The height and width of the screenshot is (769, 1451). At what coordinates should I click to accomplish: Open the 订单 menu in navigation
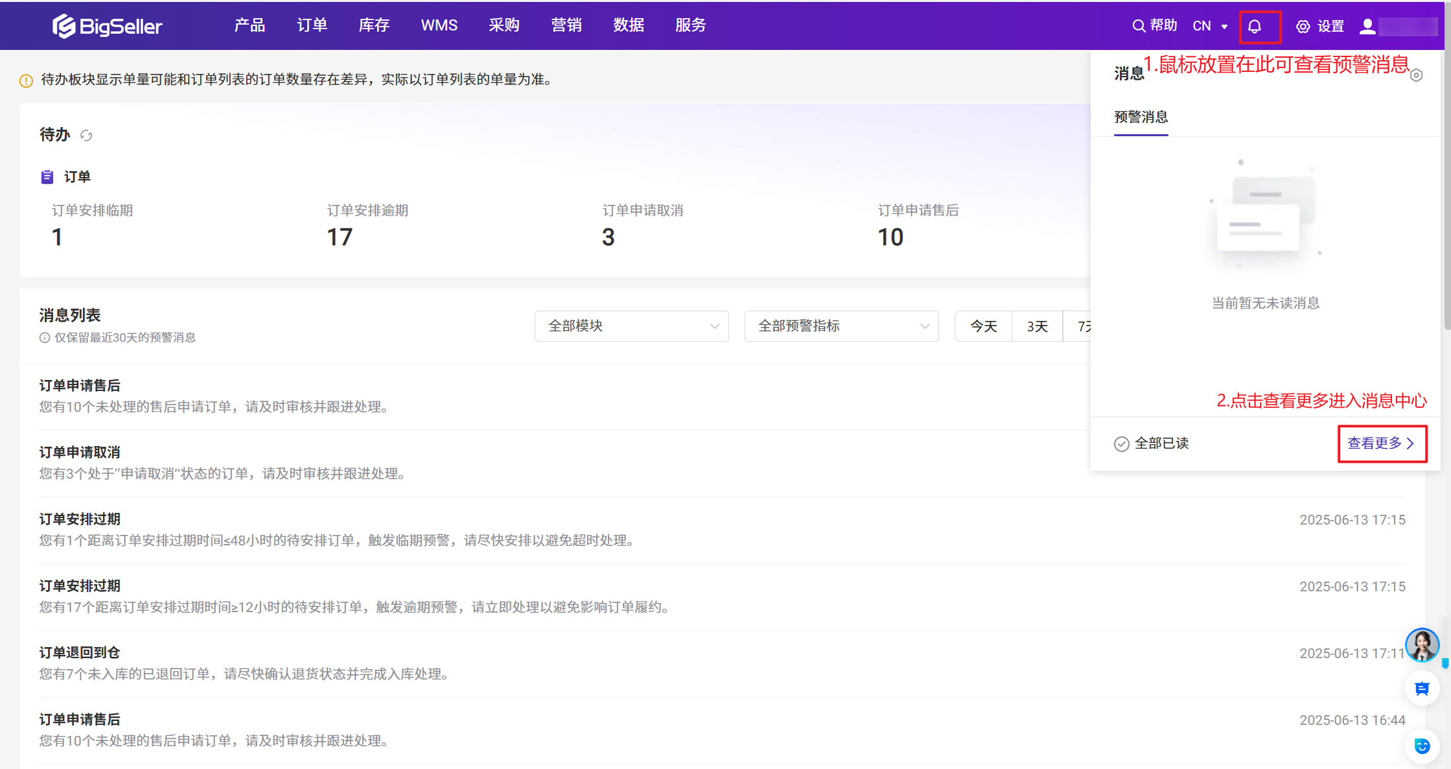[312, 25]
